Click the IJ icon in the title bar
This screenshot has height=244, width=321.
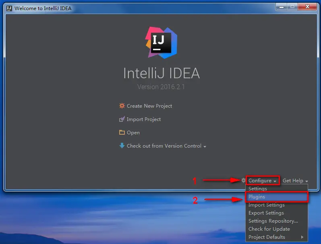[9, 8]
